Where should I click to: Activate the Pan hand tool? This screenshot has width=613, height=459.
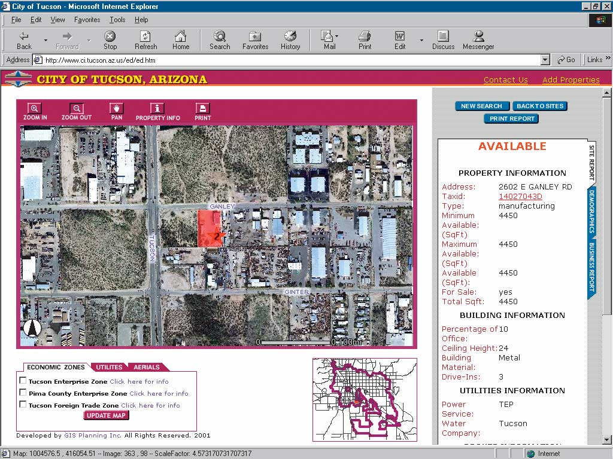coord(117,111)
